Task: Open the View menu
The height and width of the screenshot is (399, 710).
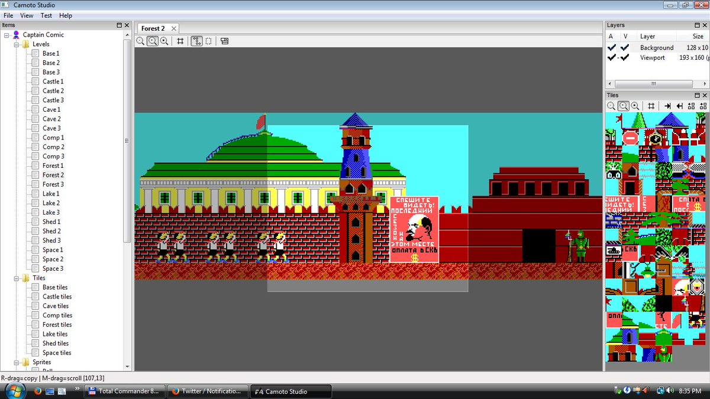Action: (x=27, y=15)
